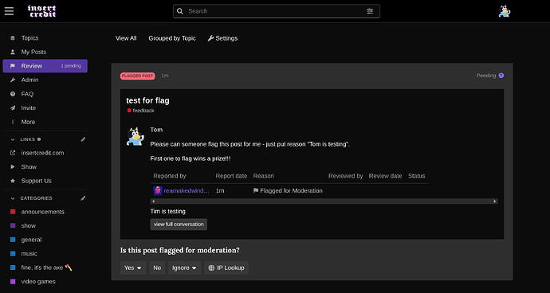Screen dimensions: 550x293
Task: Click No to reject the flag
Action: click(x=157, y=268)
